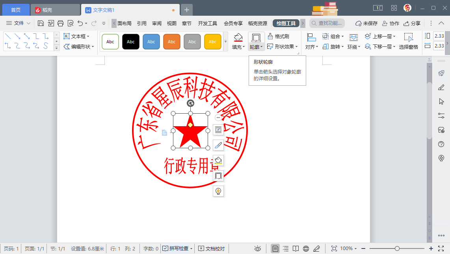Click the fill bucket icon (填充)
Viewport: 450px width, 254px height.
(x=238, y=38)
